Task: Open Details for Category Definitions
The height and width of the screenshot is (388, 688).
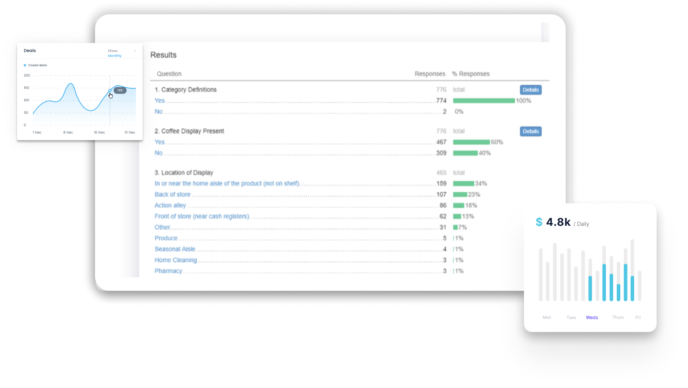Action: pos(530,90)
